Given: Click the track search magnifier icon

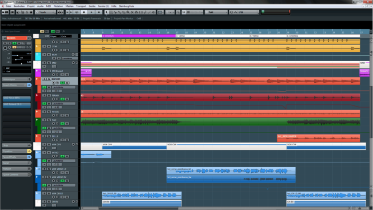Looking at the screenshot, I should [x=64, y=31].
